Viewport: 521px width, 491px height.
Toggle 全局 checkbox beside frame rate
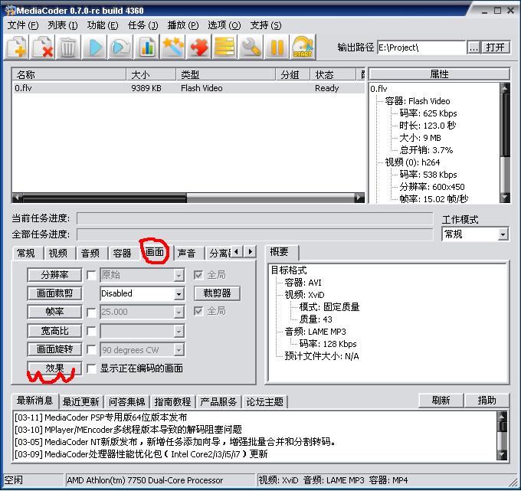(198, 311)
